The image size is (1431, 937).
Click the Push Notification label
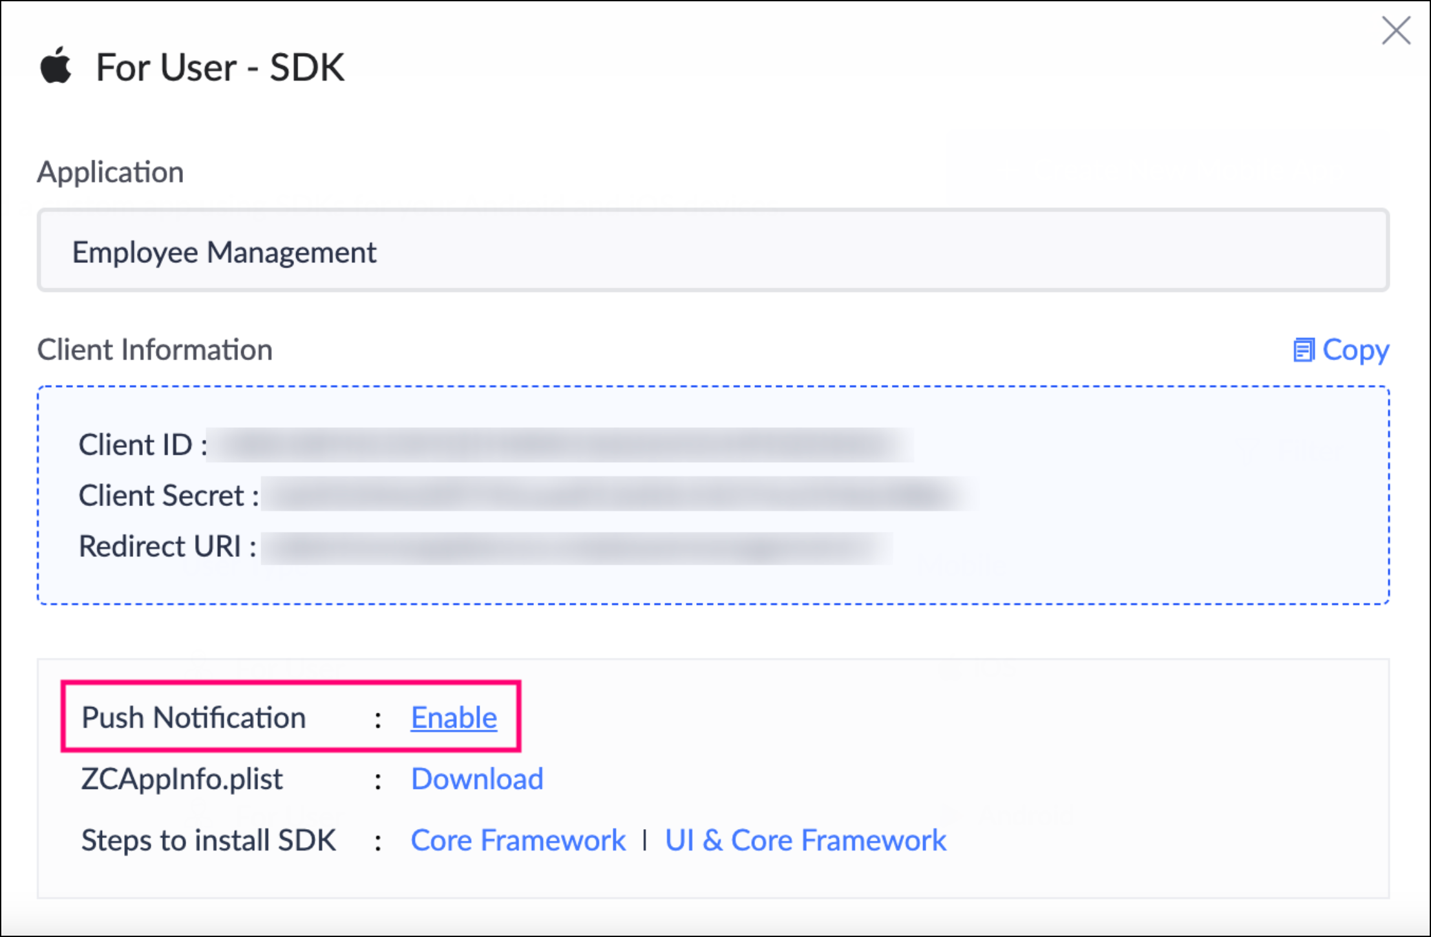coord(193,717)
